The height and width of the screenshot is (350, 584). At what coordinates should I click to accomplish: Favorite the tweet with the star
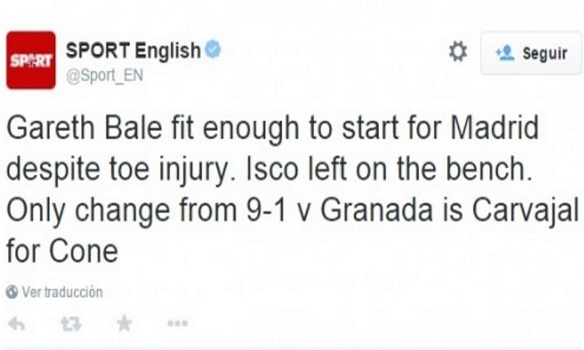(x=124, y=324)
